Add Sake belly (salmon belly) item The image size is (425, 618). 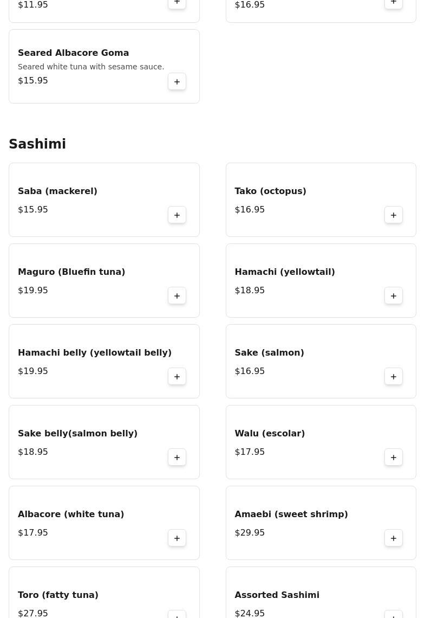tap(177, 457)
